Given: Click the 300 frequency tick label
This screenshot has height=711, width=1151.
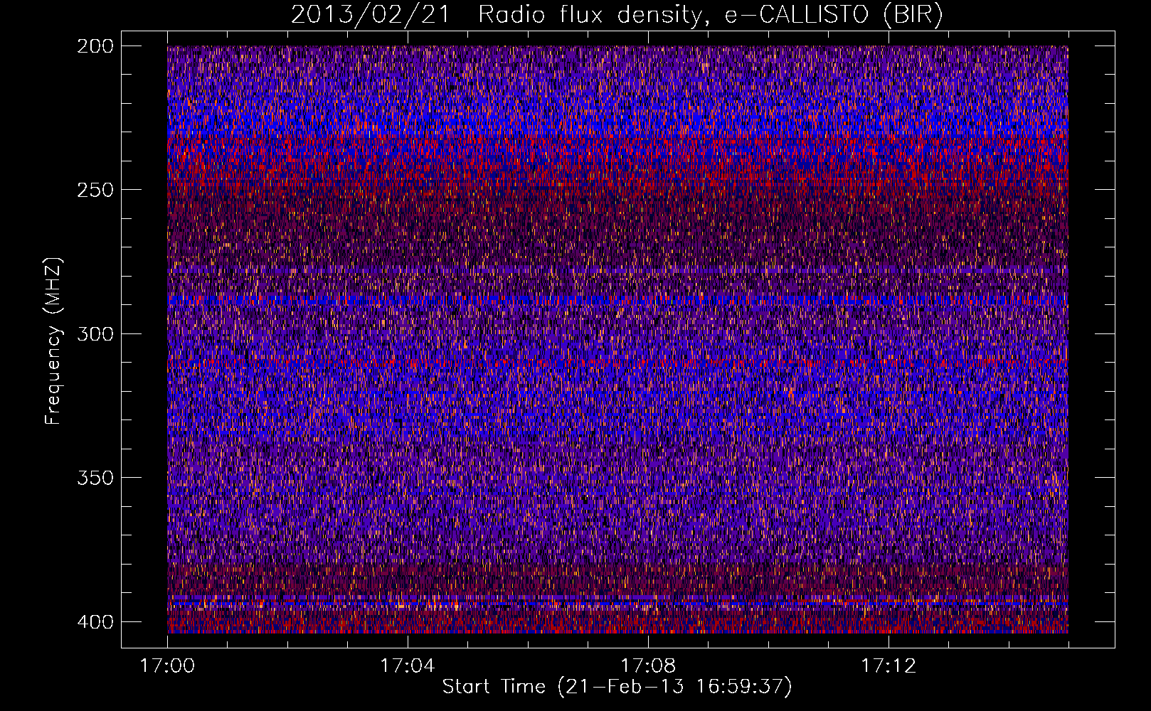Looking at the screenshot, I should point(95,334).
